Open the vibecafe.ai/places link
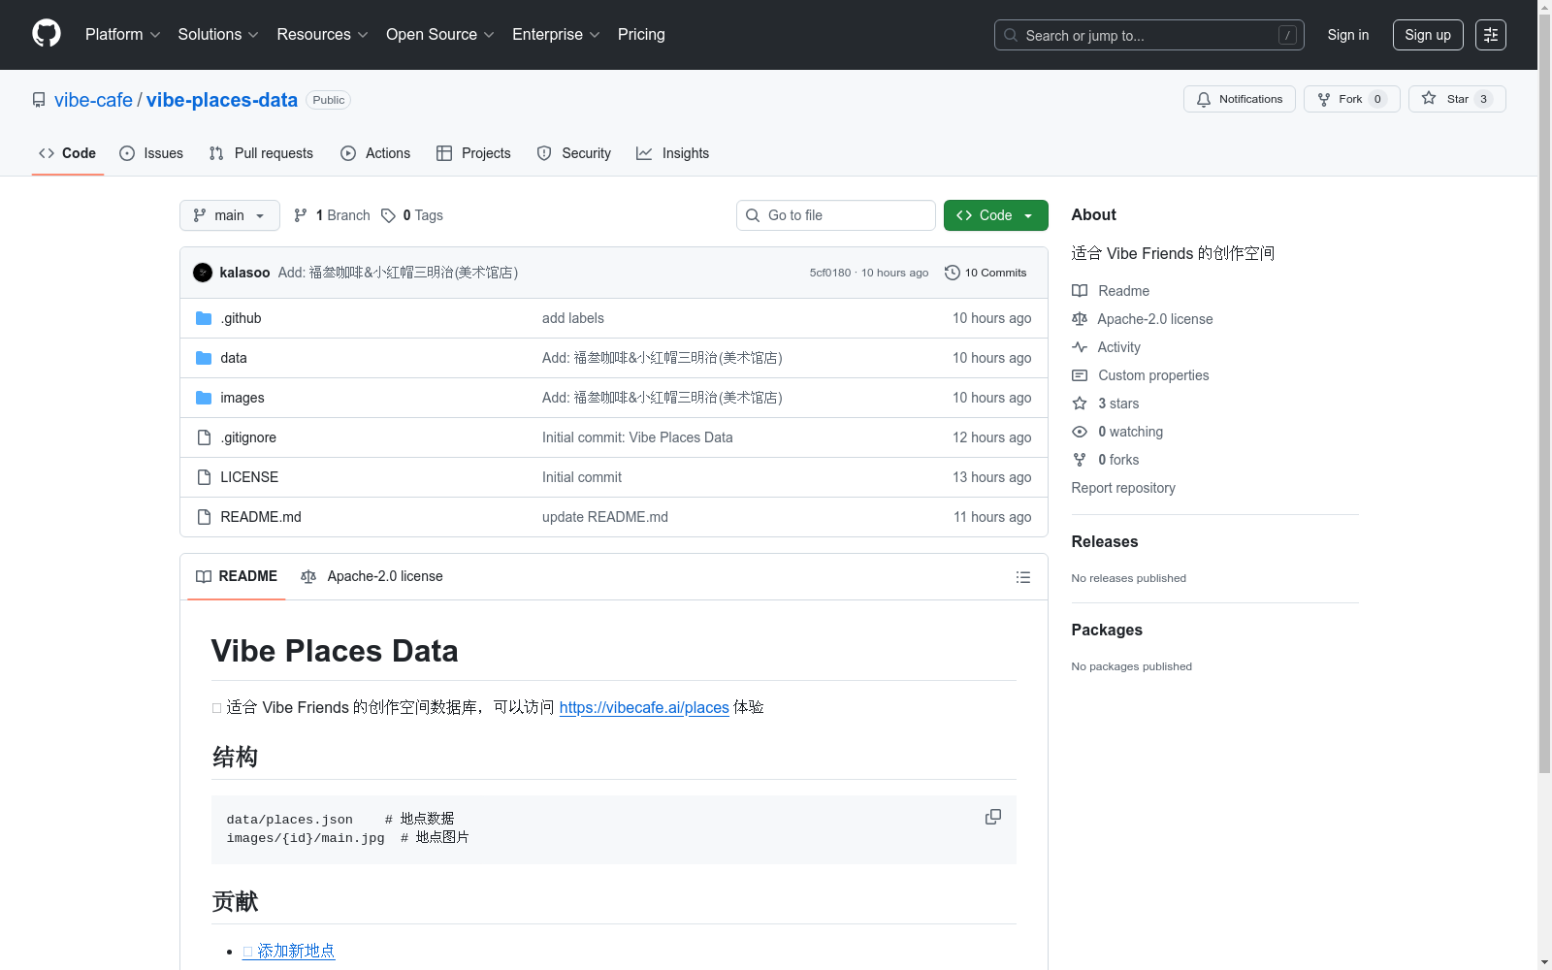Viewport: 1552px width, 970px height. click(x=644, y=707)
